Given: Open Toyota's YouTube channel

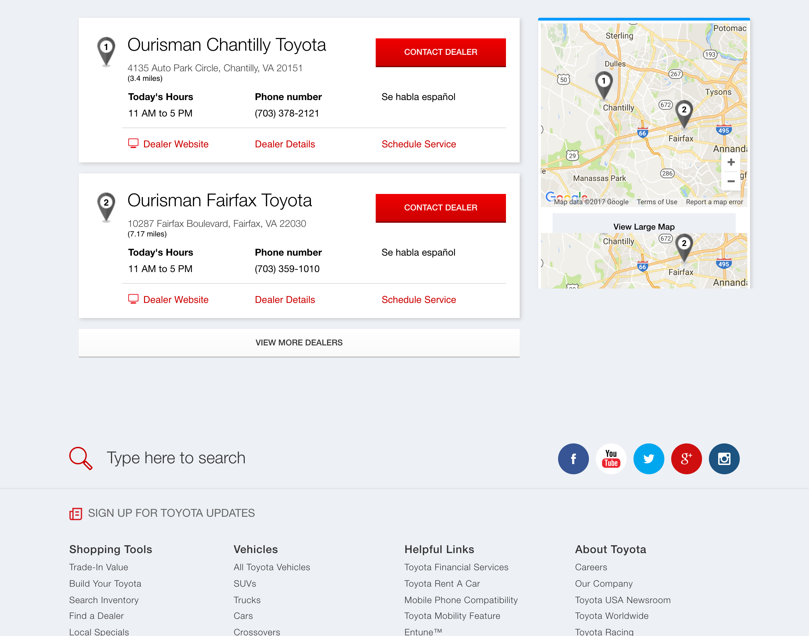Looking at the screenshot, I should 611,459.
